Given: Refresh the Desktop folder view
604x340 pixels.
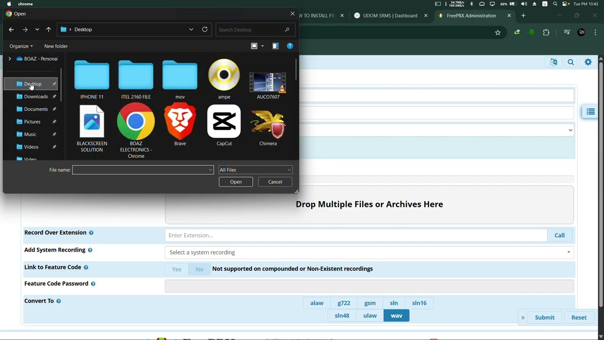Looking at the screenshot, I should tap(205, 29).
